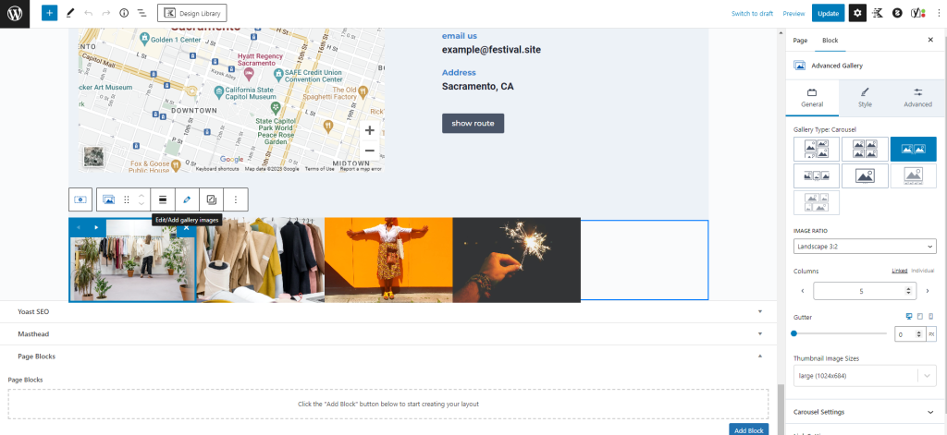Open the Thumbnail Image Sizes dropdown
Screen dimensions: 947x435
[865, 376]
